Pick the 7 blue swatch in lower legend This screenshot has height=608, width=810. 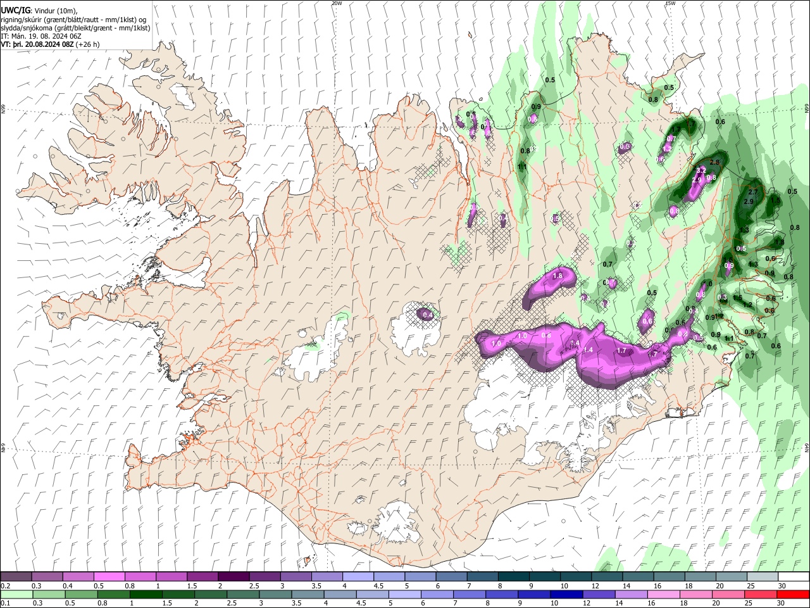(x=469, y=594)
